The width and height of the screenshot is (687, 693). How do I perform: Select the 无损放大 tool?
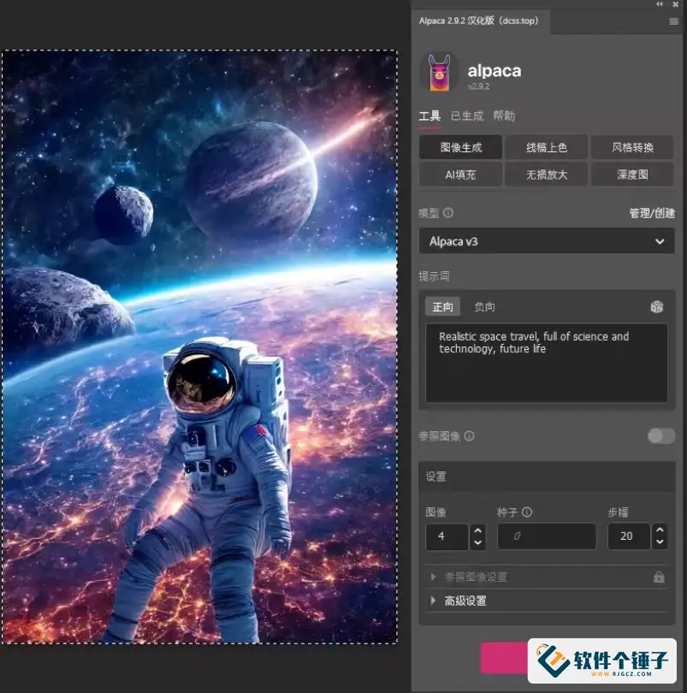coord(546,175)
